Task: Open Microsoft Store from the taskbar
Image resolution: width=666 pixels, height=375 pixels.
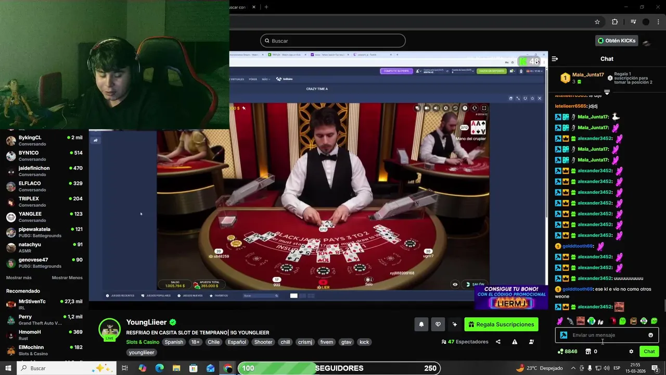Action: click(x=194, y=368)
